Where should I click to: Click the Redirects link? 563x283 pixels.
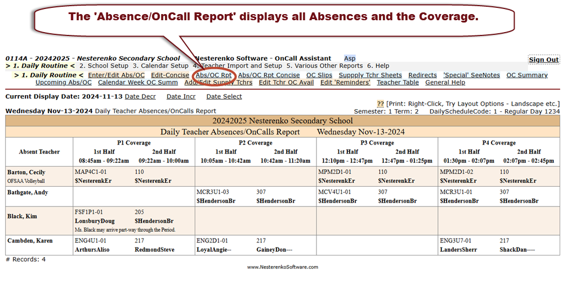click(x=422, y=75)
